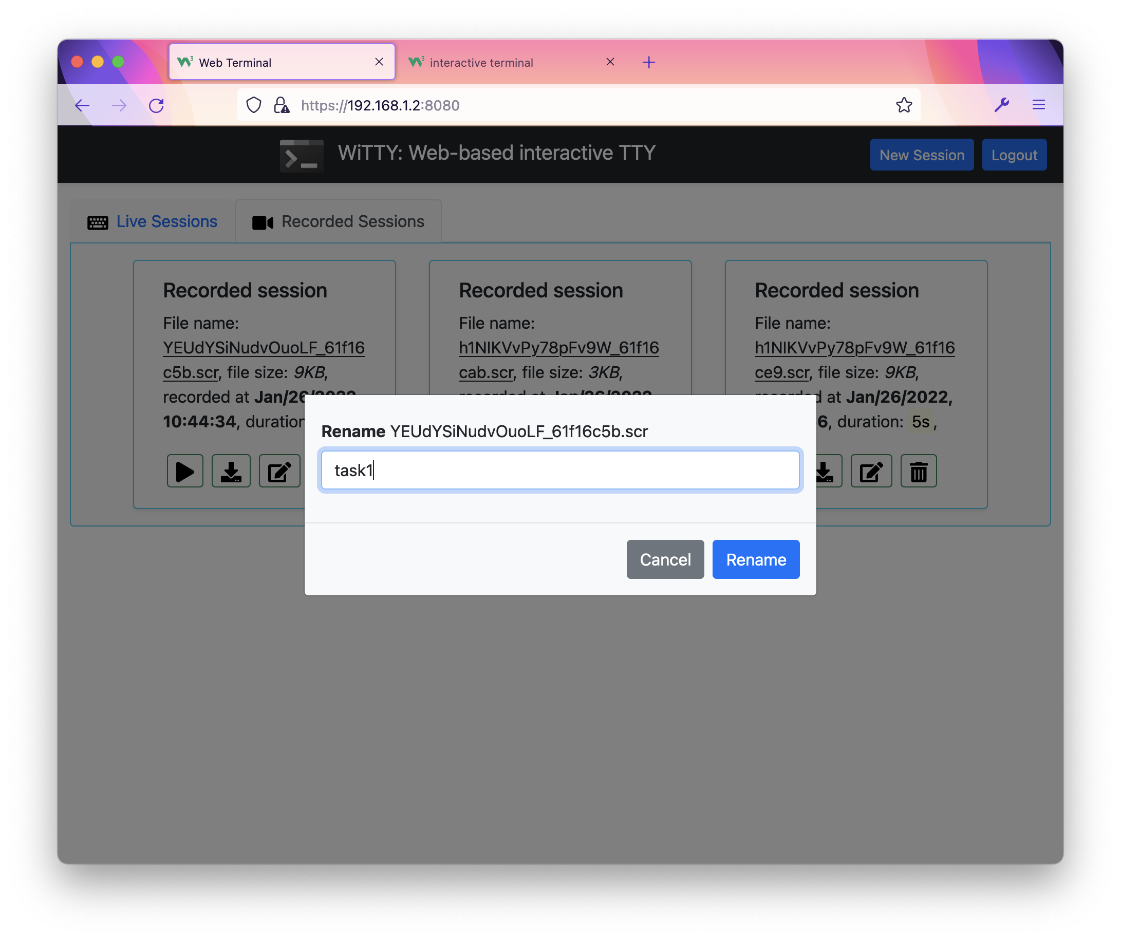Delete the ce9.scr recorded session
1121x940 pixels.
pos(919,472)
